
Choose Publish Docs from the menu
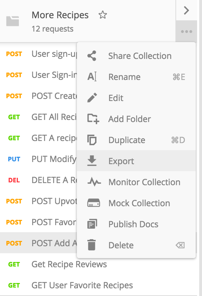coord(133,224)
